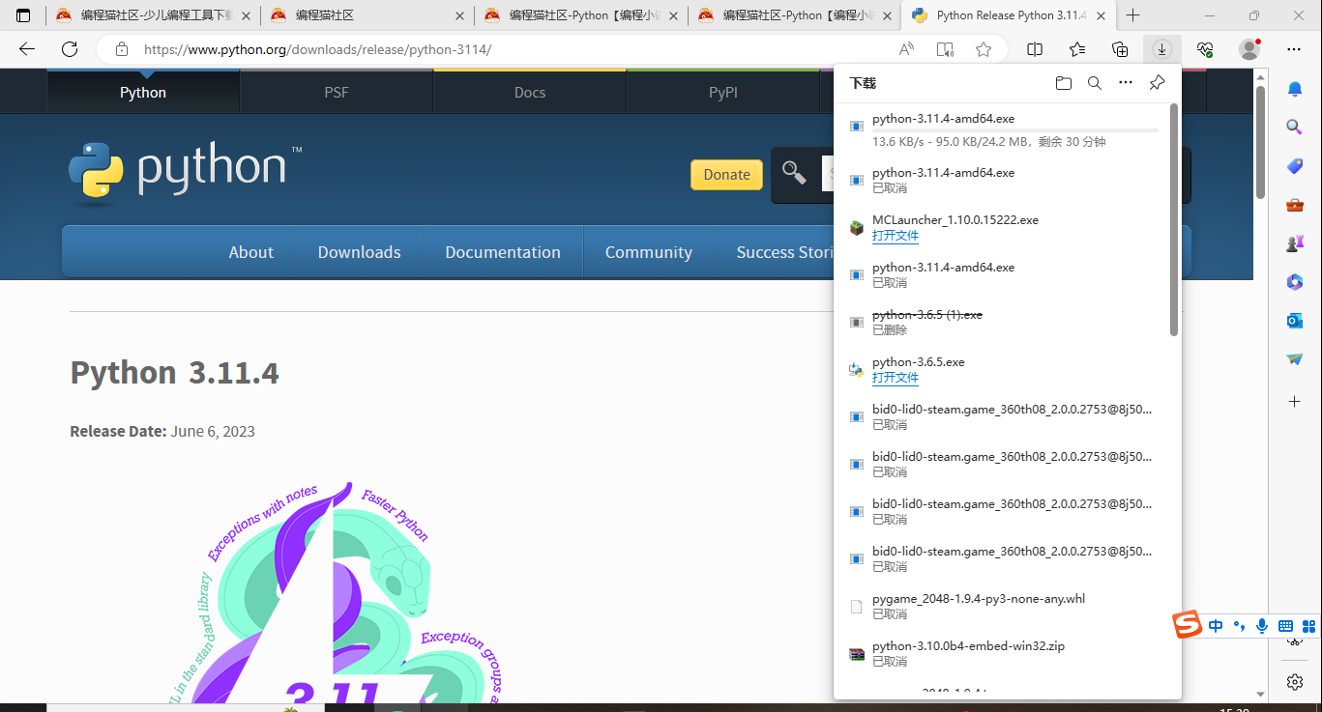This screenshot has width=1322, height=712.
Task: Click the Sogou input method S logo
Action: (x=1187, y=625)
